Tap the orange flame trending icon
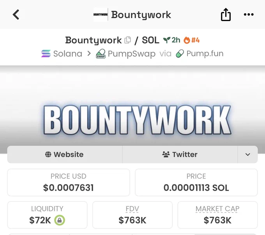This screenshot has height=235, width=265. [187, 40]
